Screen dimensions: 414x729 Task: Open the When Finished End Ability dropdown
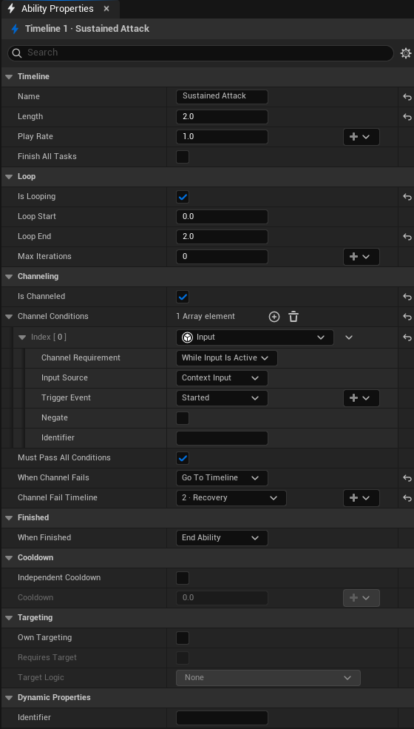(x=222, y=538)
